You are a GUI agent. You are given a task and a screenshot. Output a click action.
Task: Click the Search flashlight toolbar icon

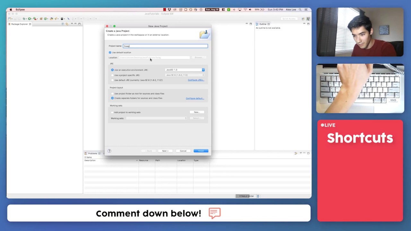(56, 19)
